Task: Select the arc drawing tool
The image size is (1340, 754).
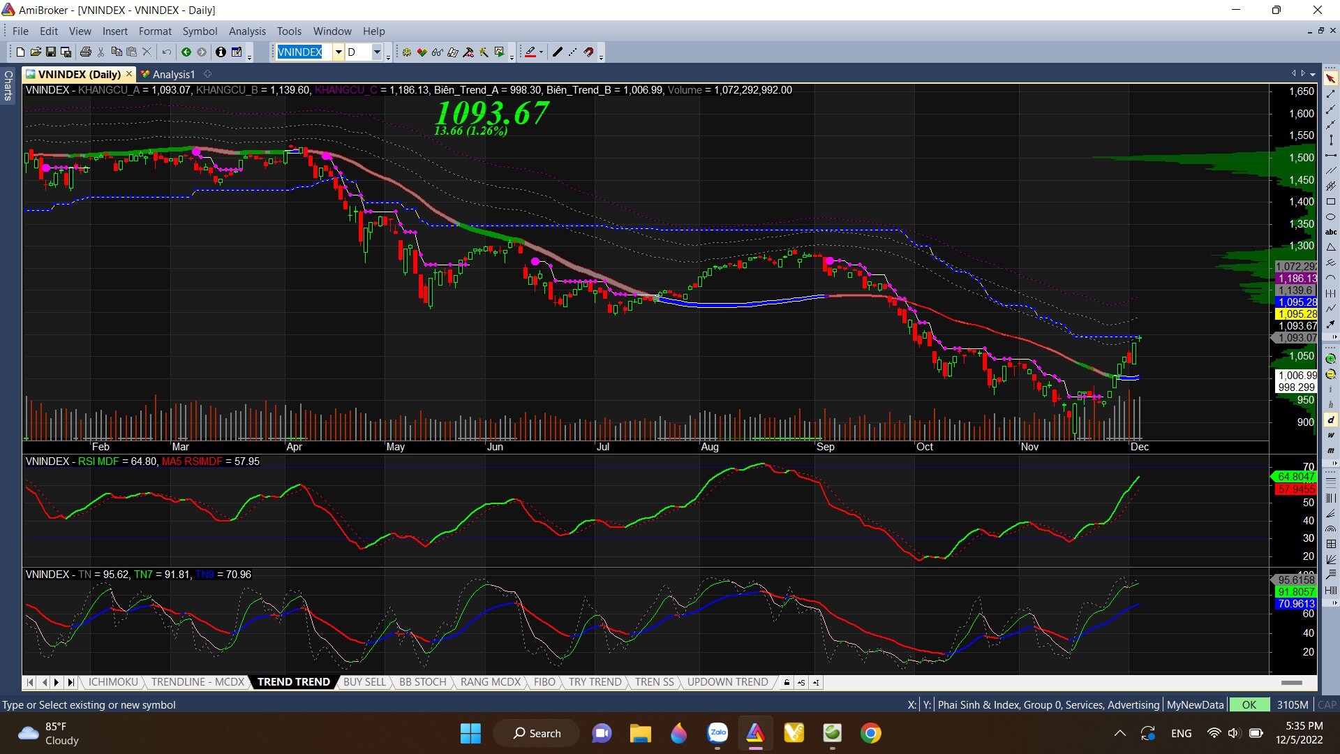Action: click(1331, 278)
